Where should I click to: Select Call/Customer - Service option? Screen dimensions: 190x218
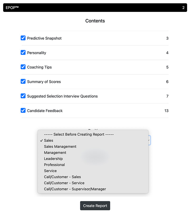(64, 183)
